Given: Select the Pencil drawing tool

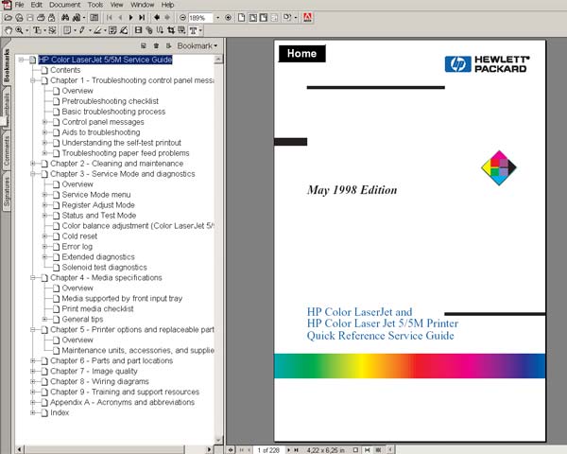Looking at the screenshot, I should tap(81, 30).
